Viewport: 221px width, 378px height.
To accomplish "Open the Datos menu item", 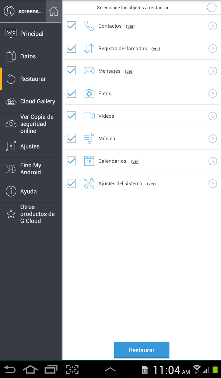I will tap(31, 56).
